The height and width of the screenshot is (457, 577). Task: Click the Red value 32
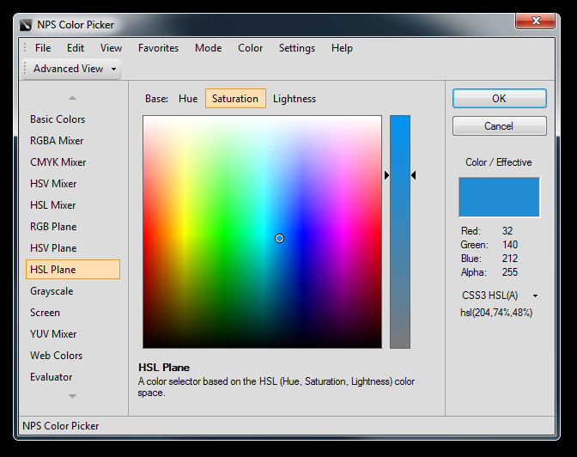(507, 231)
